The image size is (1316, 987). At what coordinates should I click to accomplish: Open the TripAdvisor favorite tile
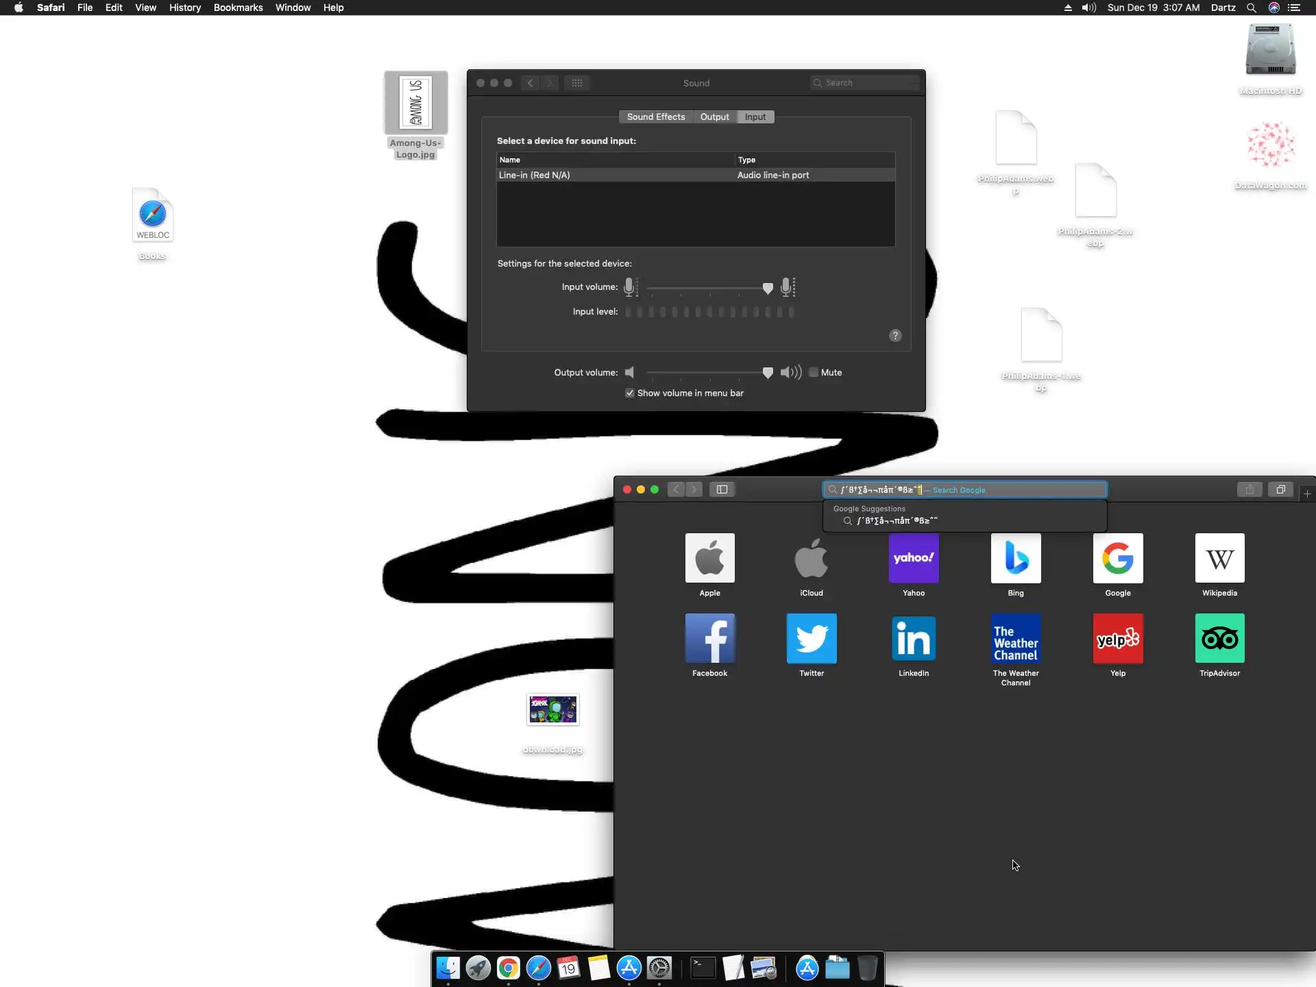click(1219, 639)
